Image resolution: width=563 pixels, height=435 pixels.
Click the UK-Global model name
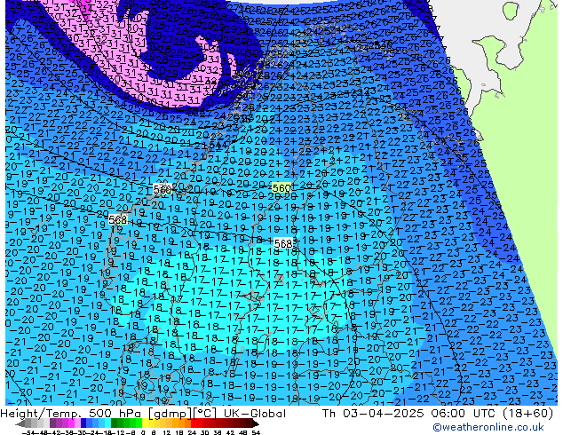[x=255, y=414]
